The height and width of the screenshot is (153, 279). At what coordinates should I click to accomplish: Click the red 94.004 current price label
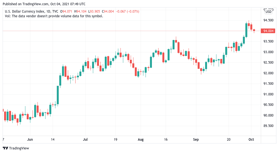point(268,31)
